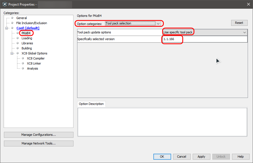Screen dimensions: 253x163
Task: Select PKoB4 in the categories tree
Action: click(26, 33)
